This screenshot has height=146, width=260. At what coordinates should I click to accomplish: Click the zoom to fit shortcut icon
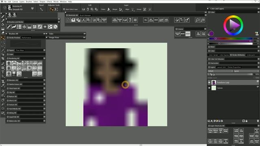(197, 20)
